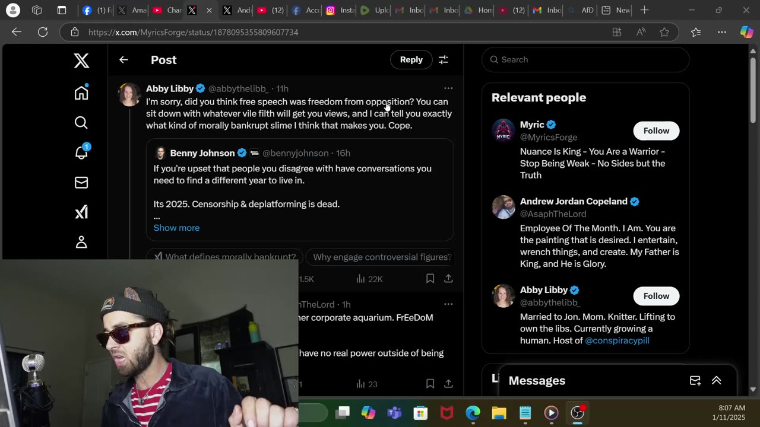Go back using Post back arrow

pyautogui.click(x=123, y=60)
